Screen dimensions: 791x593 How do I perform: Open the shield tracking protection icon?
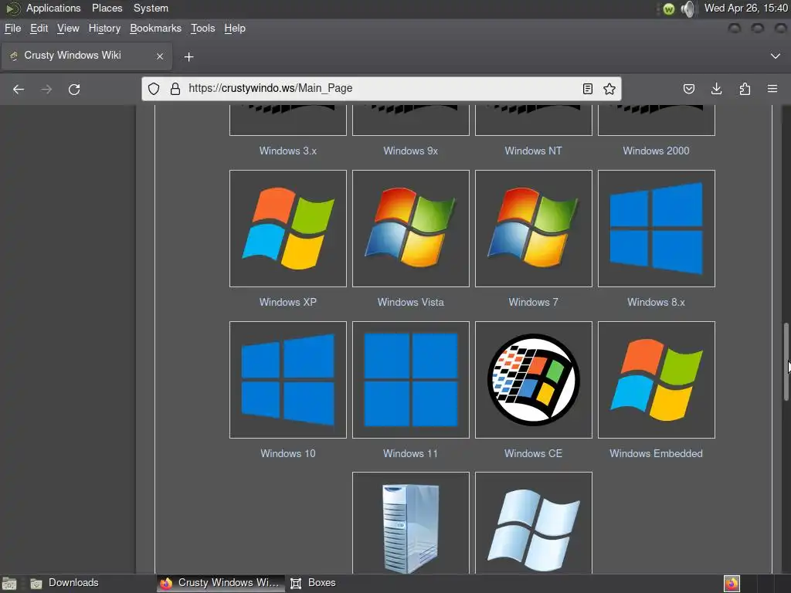(154, 89)
